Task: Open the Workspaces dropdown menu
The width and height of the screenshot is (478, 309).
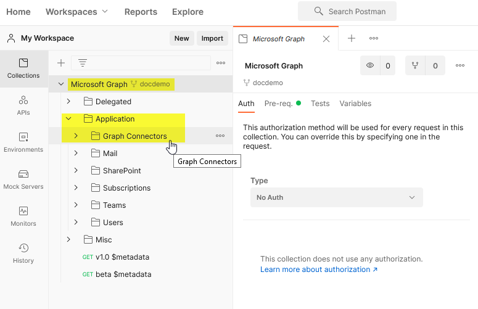Action: 77,12
